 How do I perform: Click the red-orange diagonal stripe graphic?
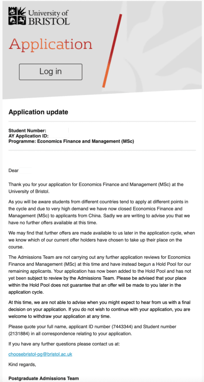point(112,51)
